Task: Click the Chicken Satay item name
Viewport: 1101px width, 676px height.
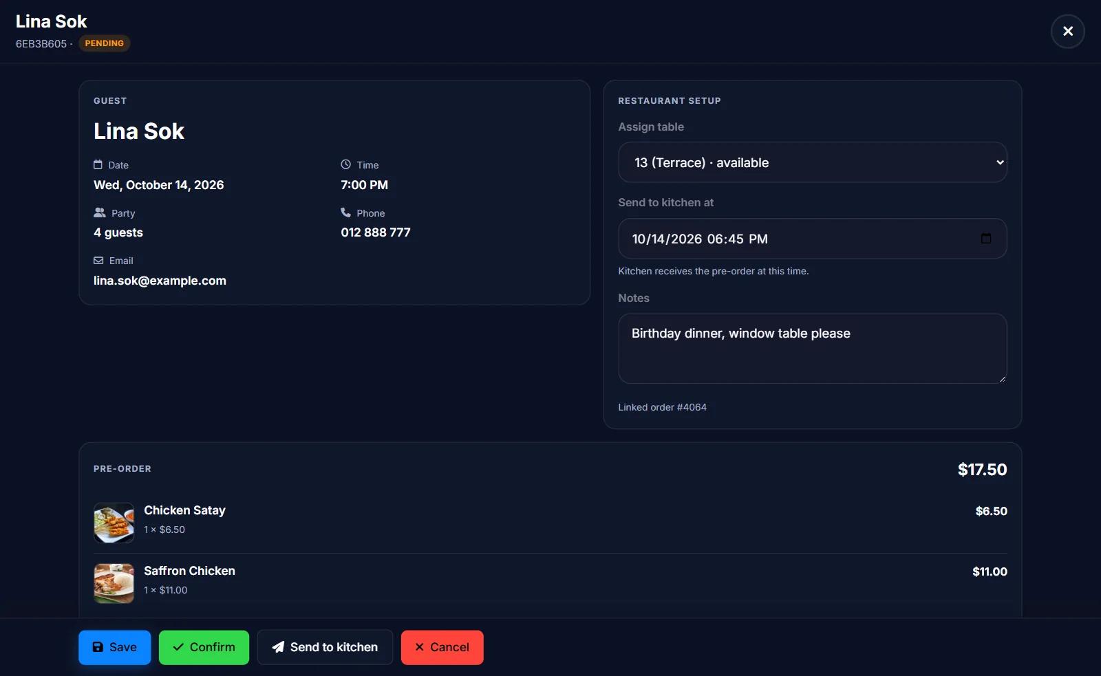Action: tap(184, 510)
